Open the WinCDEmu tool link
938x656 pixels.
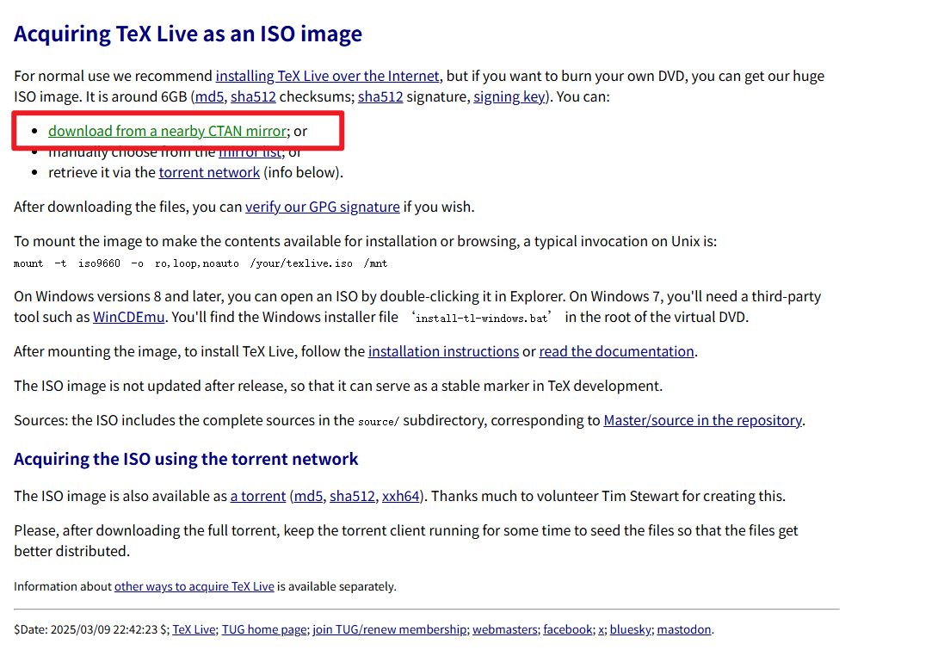coord(129,317)
